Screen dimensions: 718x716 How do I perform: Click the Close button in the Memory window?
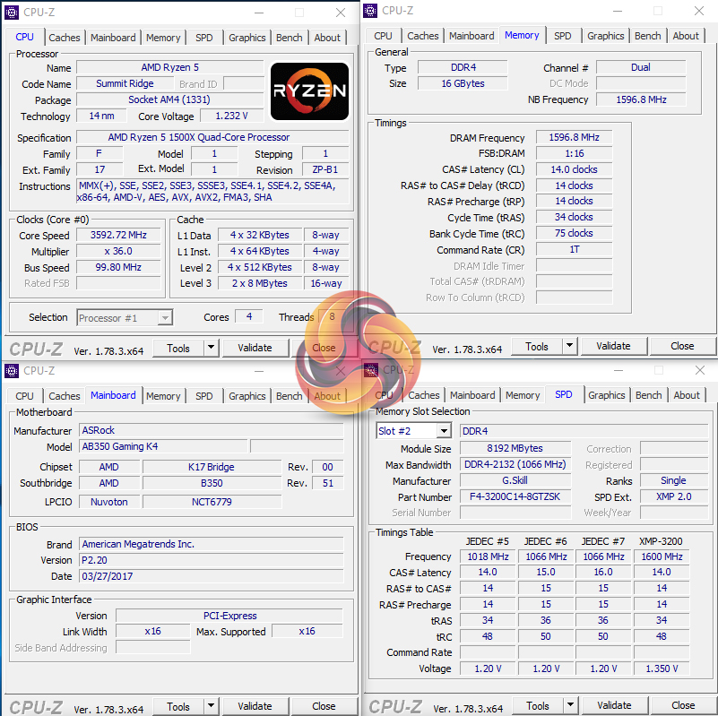682,347
